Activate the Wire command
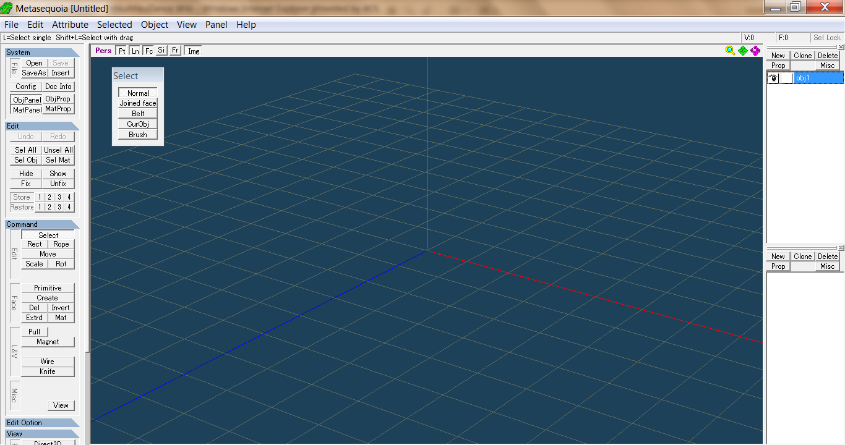Viewport: 845px width, 445px height. tap(48, 362)
